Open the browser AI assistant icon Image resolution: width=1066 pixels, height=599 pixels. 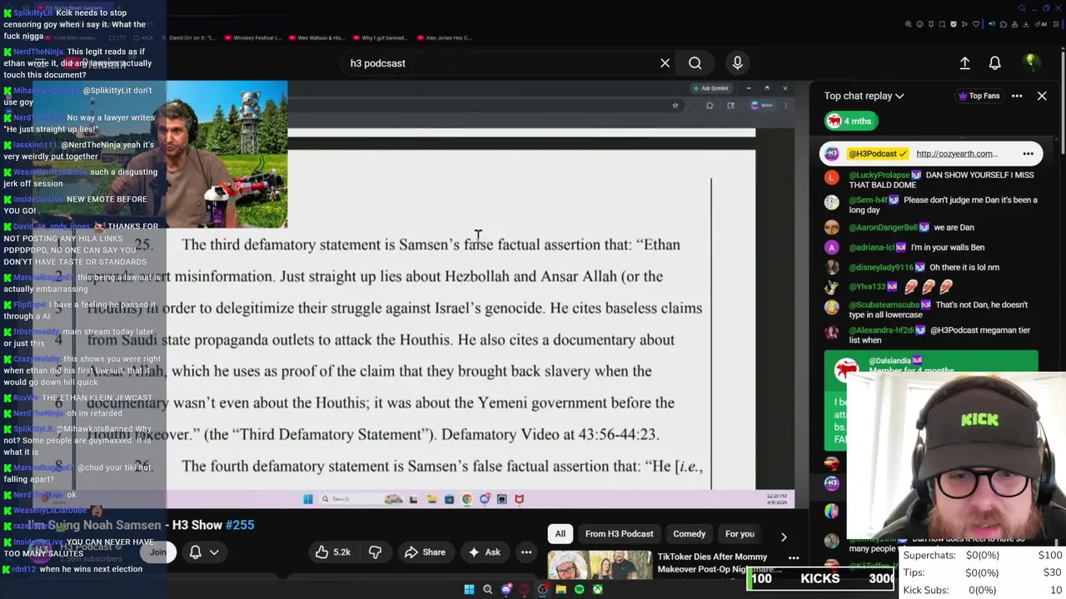[1041, 24]
